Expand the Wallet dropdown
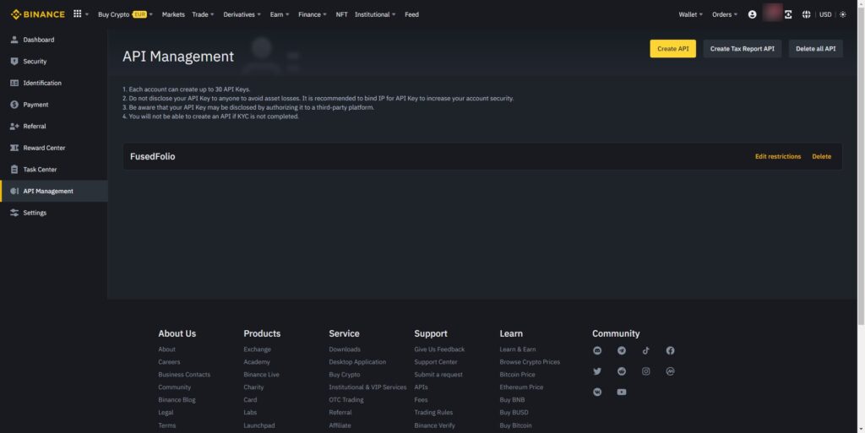Screen dimensions: 865x433 (691, 14)
